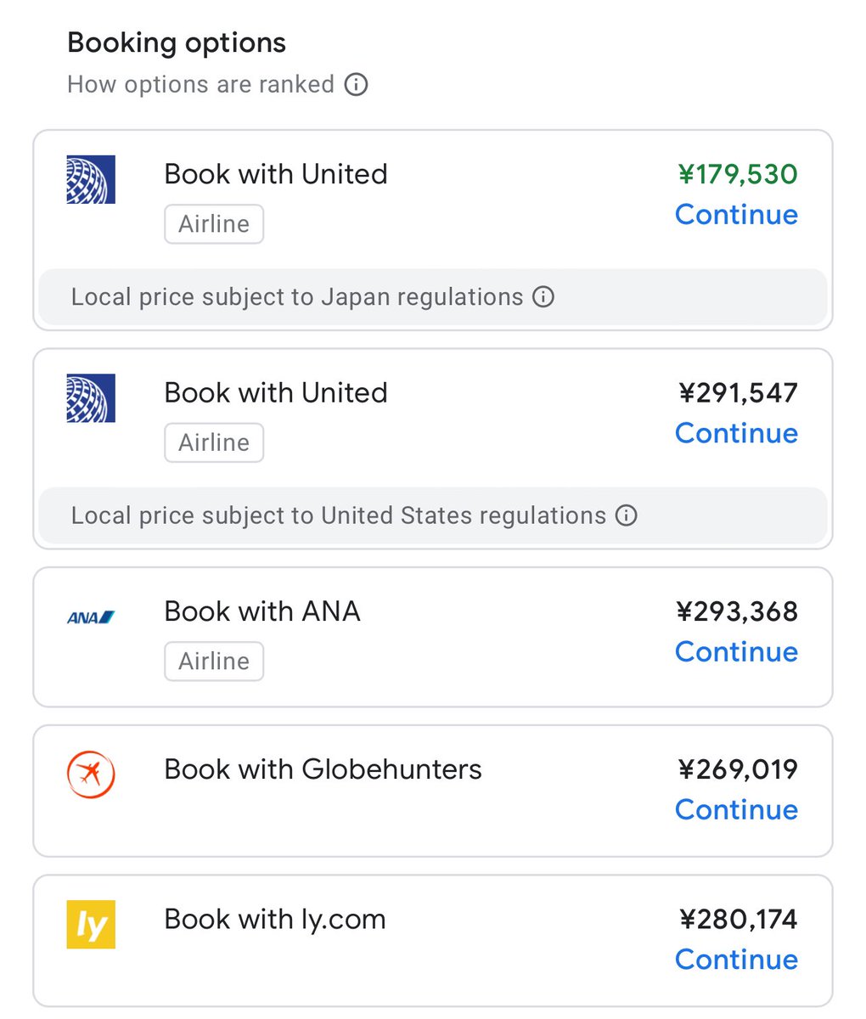
Task: Open info icon for United States regulations
Action: pyautogui.click(x=626, y=515)
